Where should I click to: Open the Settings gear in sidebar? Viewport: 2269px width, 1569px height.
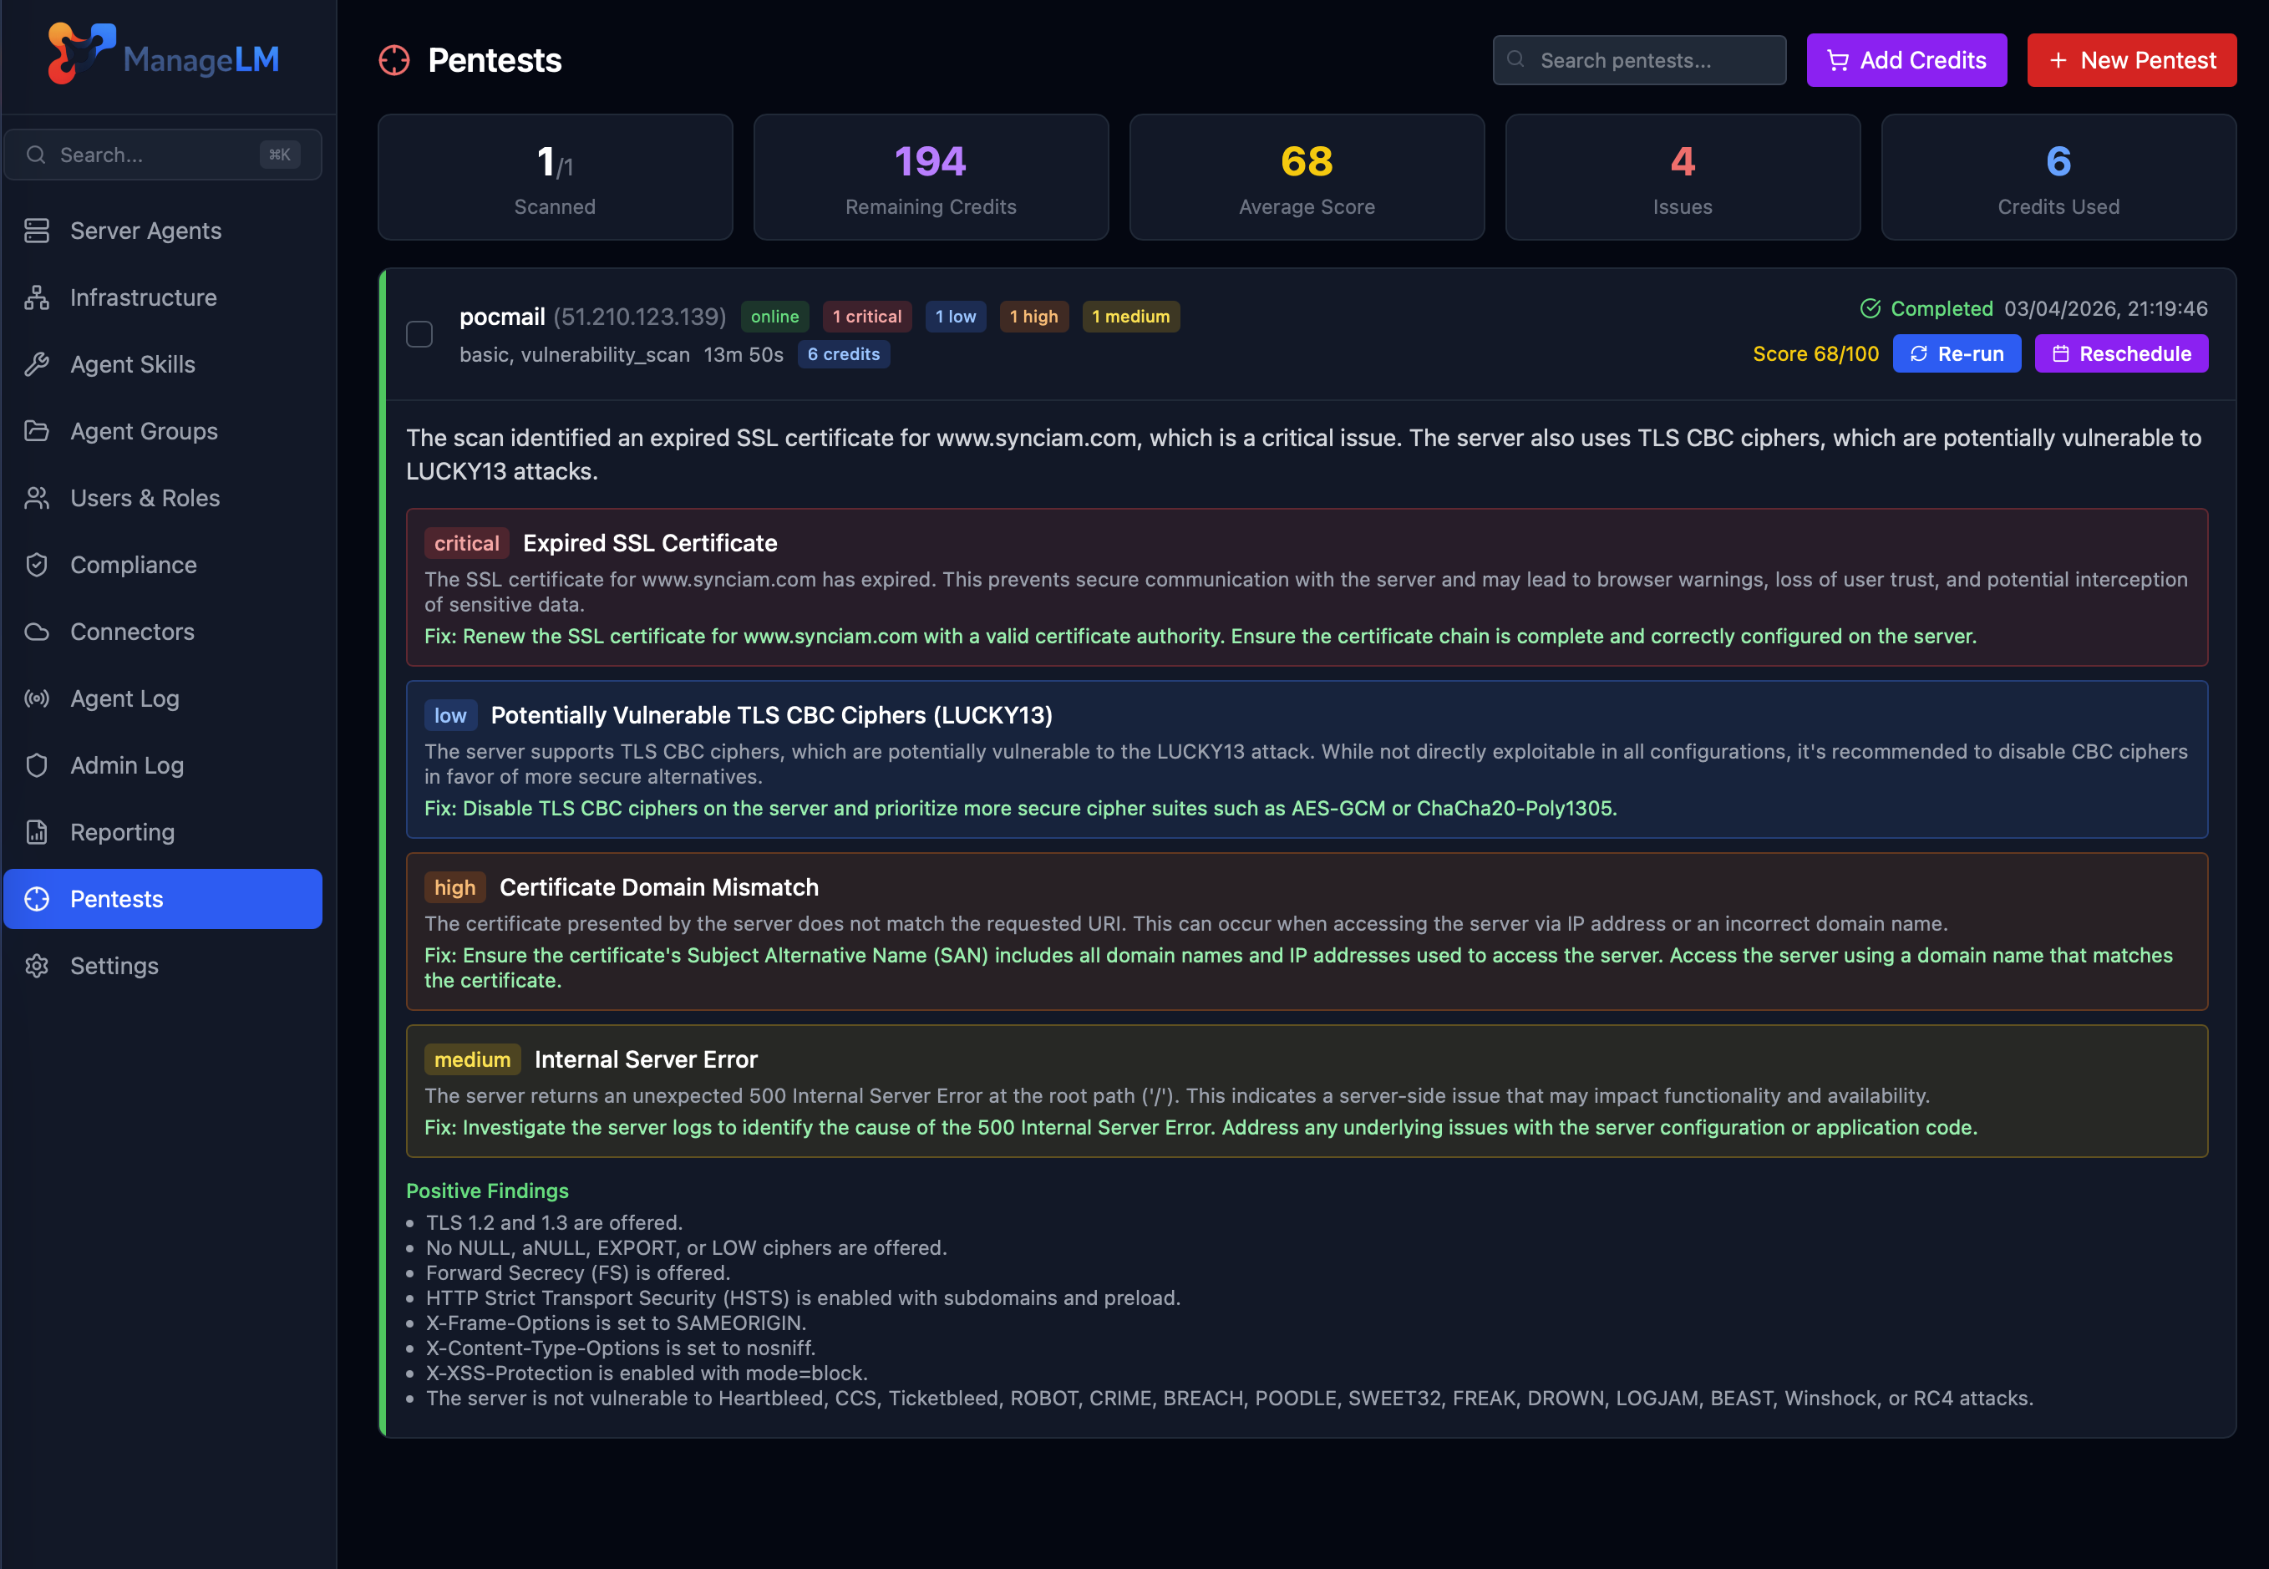pyautogui.click(x=37, y=966)
